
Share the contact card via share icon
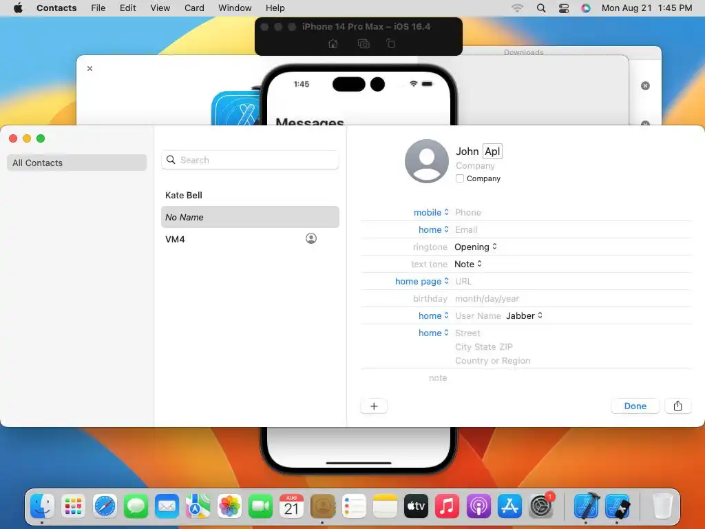677,406
